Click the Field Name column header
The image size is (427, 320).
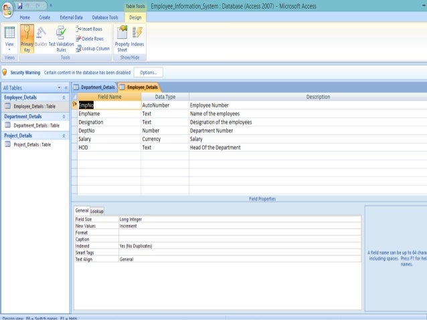coord(109,97)
